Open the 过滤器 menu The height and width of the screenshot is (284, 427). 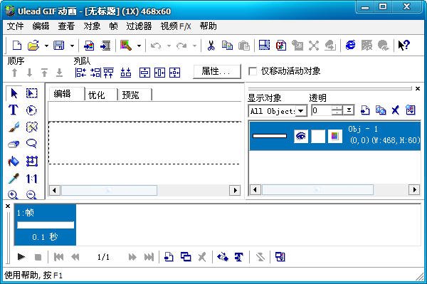[139, 26]
